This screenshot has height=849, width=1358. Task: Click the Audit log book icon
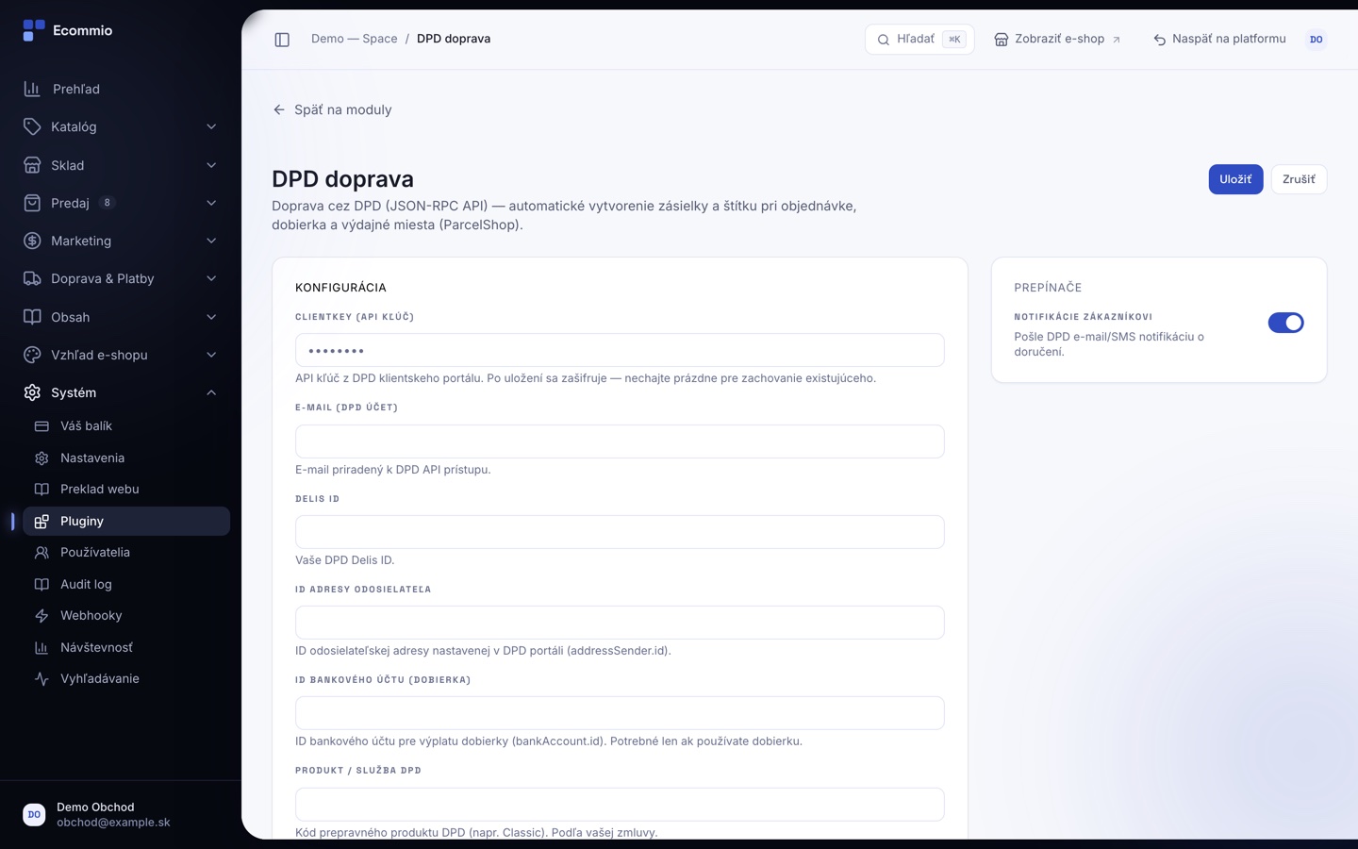41,585
